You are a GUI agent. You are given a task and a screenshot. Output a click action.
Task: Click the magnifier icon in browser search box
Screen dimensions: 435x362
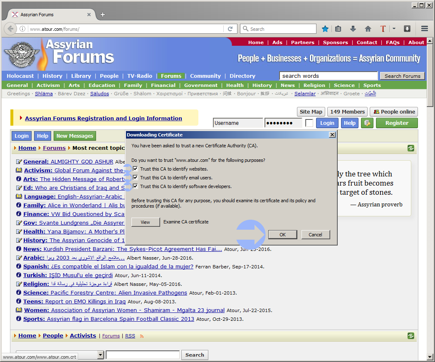[245, 29]
